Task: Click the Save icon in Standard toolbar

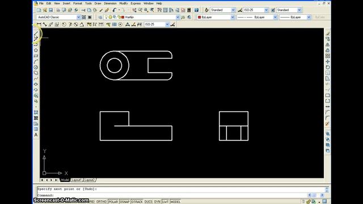Action: (50, 10)
